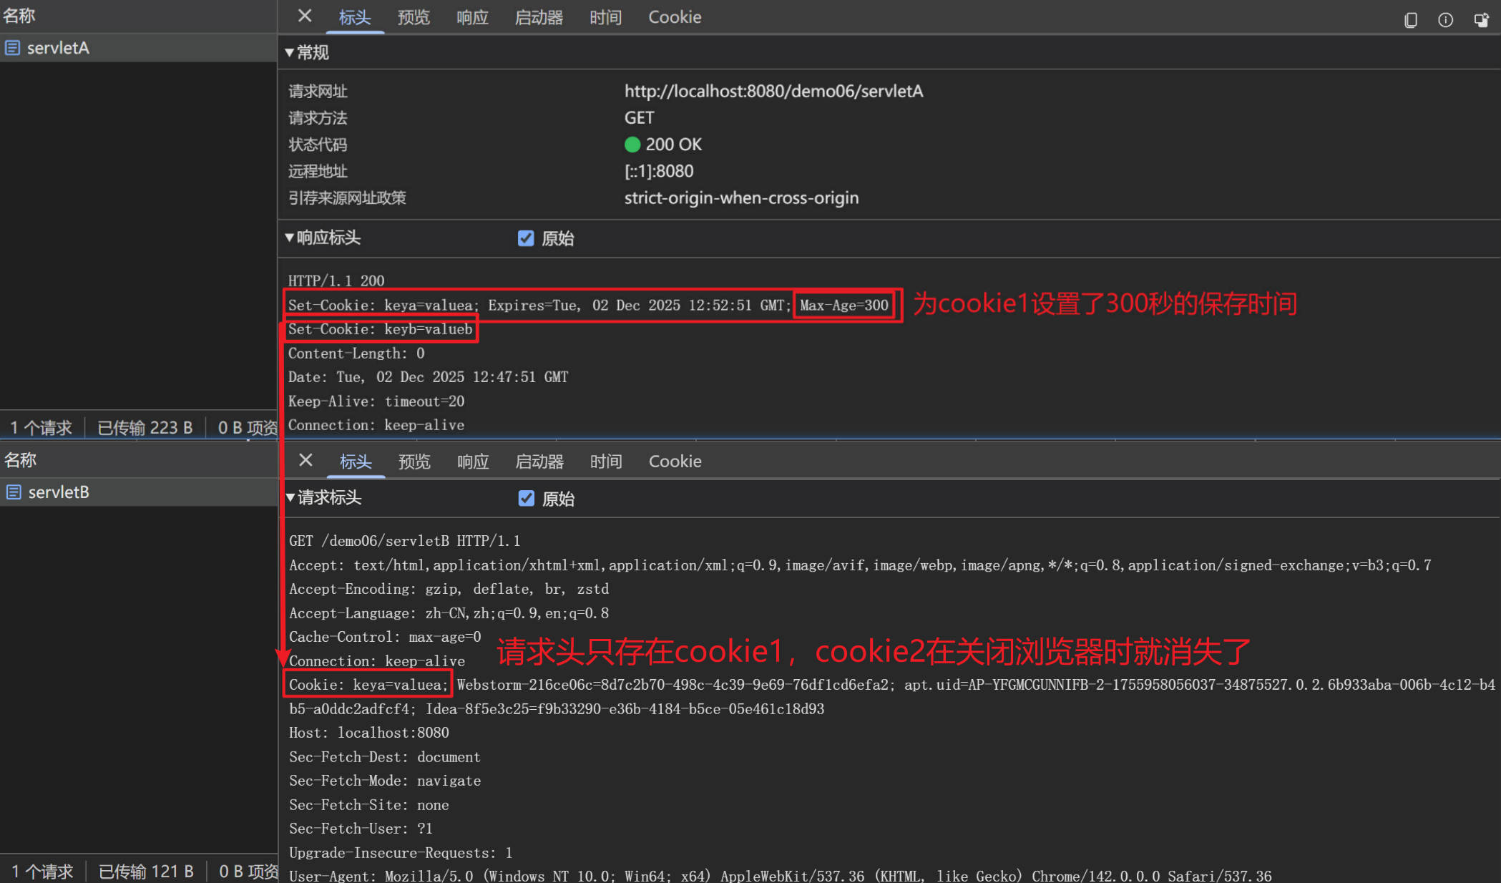Screen dimensions: 1501x883
Task: Click the third-party cookie blocking icon top right
Action: point(1481,20)
